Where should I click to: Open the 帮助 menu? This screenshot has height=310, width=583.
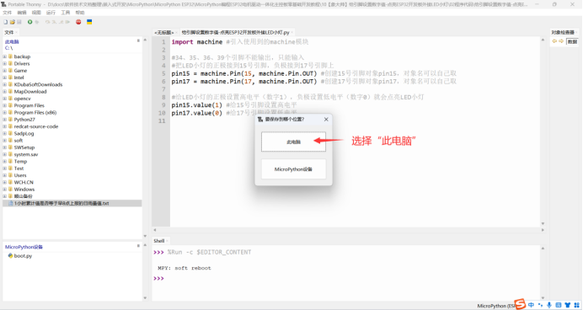pyautogui.click(x=79, y=13)
